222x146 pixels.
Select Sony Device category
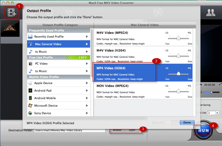pos(58,113)
